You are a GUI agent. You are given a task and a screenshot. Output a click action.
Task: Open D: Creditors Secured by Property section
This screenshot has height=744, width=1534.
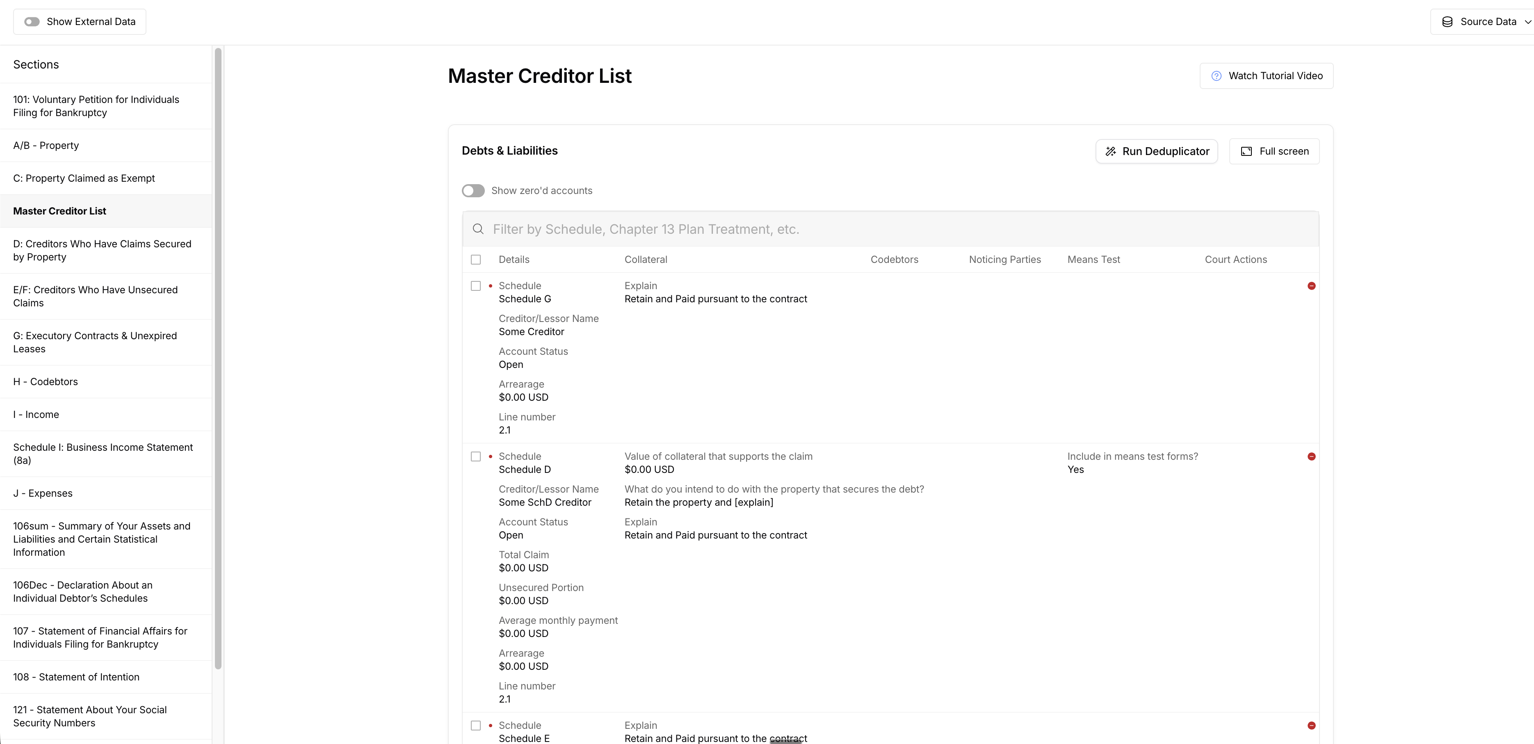[106, 250]
